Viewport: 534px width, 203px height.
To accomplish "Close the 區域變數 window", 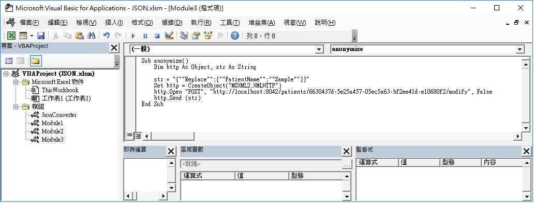I will coord(346,151).
